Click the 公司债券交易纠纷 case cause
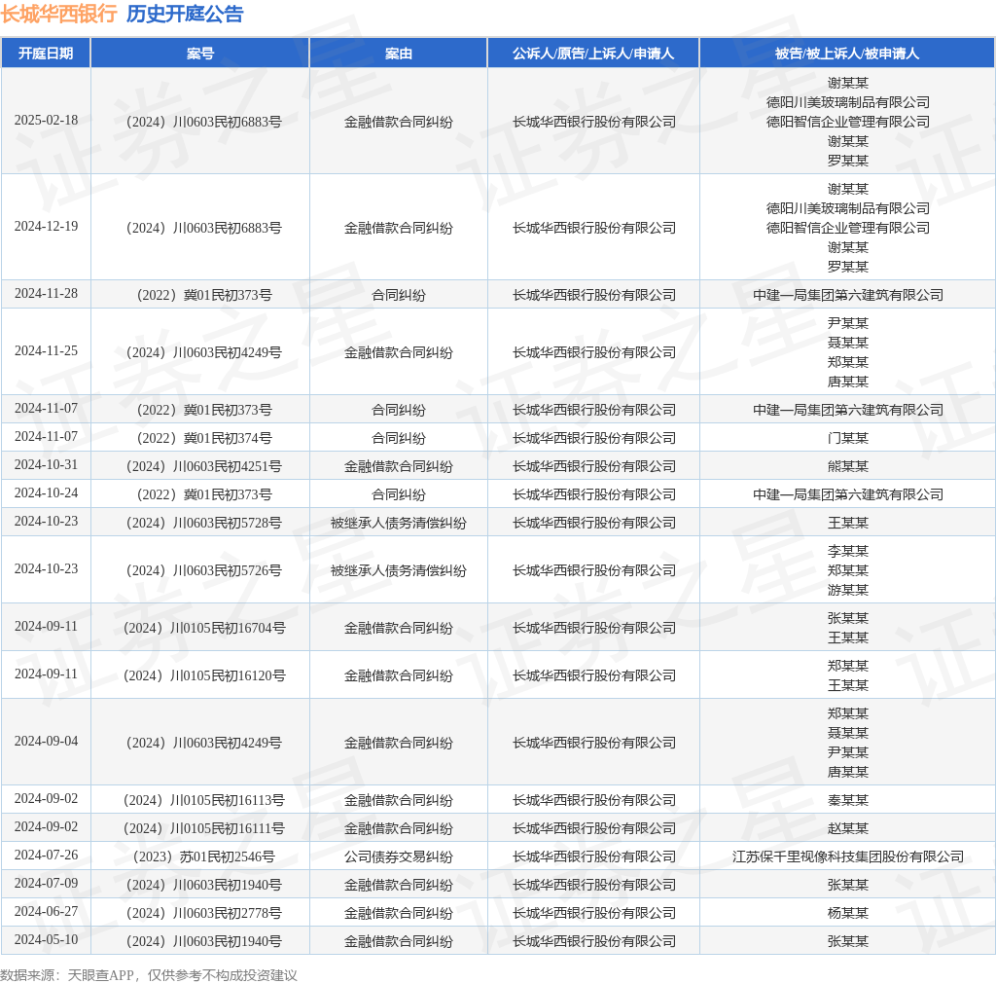 [398, 856]
